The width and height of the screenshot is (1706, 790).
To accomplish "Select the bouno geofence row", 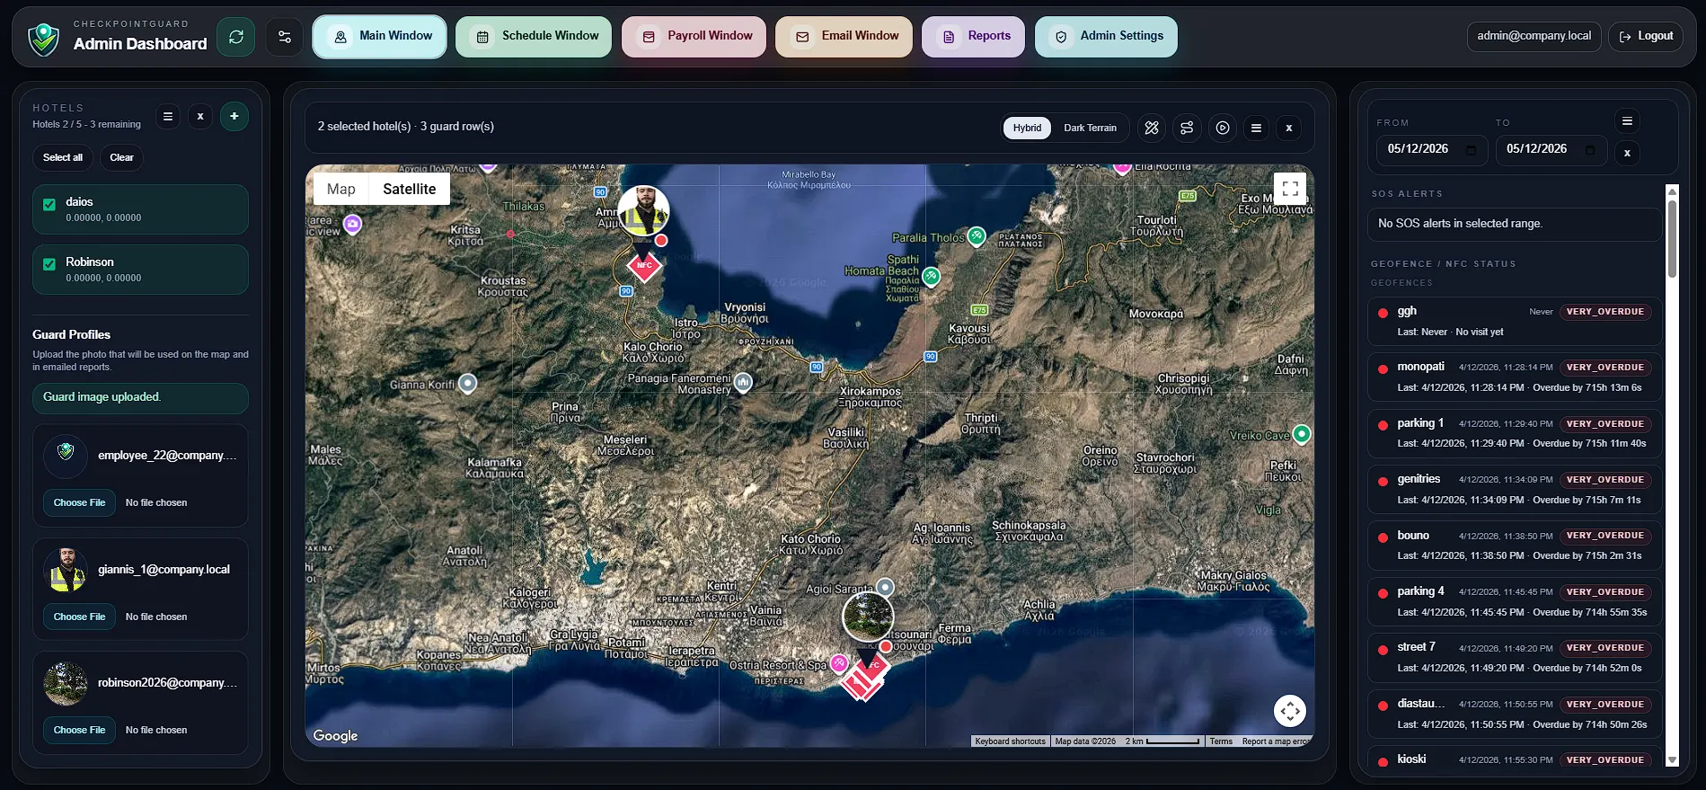I will click(1515, 546).
